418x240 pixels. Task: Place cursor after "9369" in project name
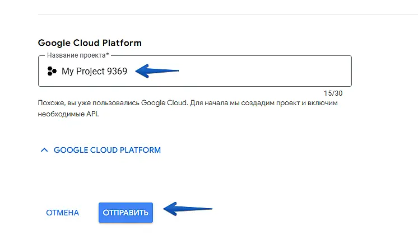[128, 71]
